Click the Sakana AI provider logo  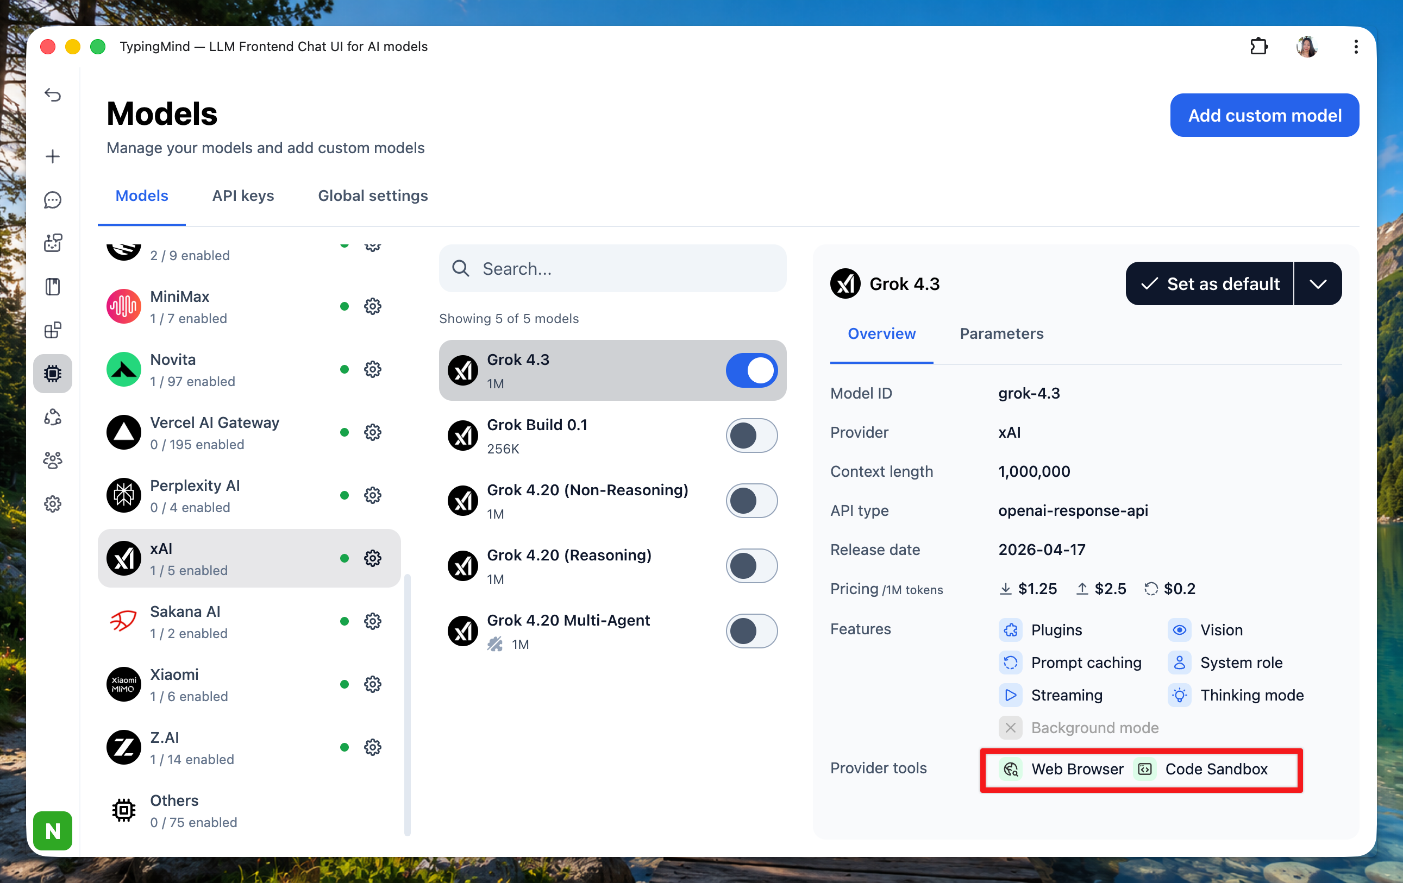pyautogui.click(x=123, y=621)
